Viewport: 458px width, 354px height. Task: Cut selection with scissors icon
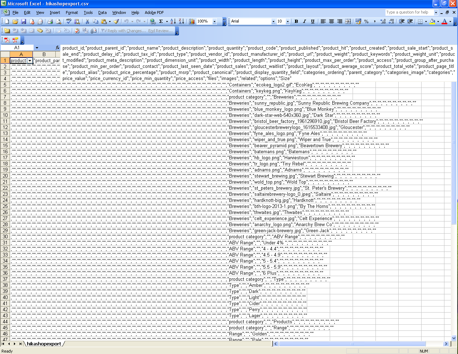coord(87,21)
